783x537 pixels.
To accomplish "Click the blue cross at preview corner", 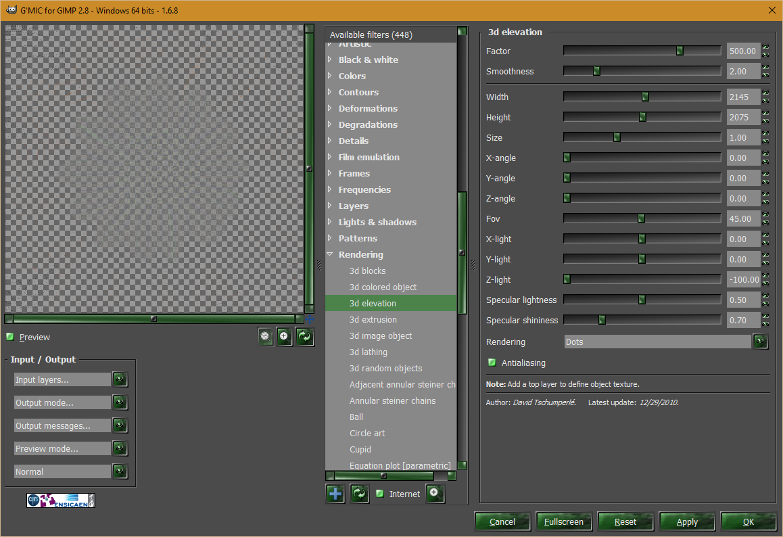I will click(310, 319).
